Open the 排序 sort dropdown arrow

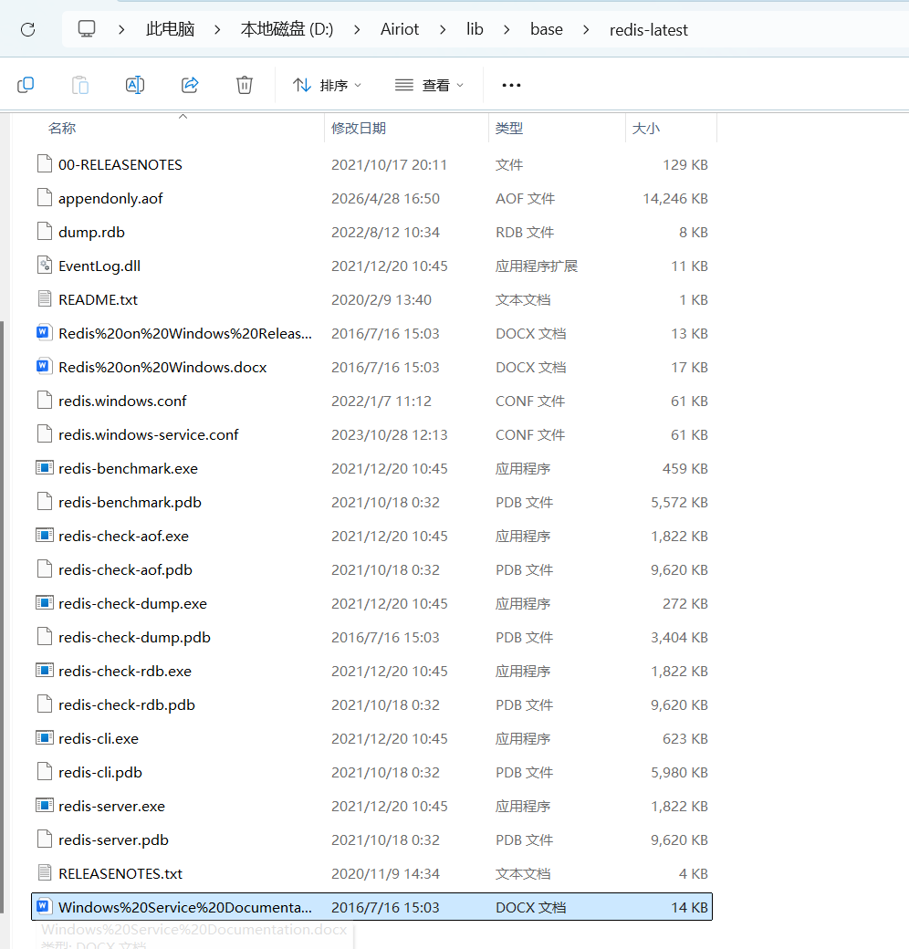360,84
